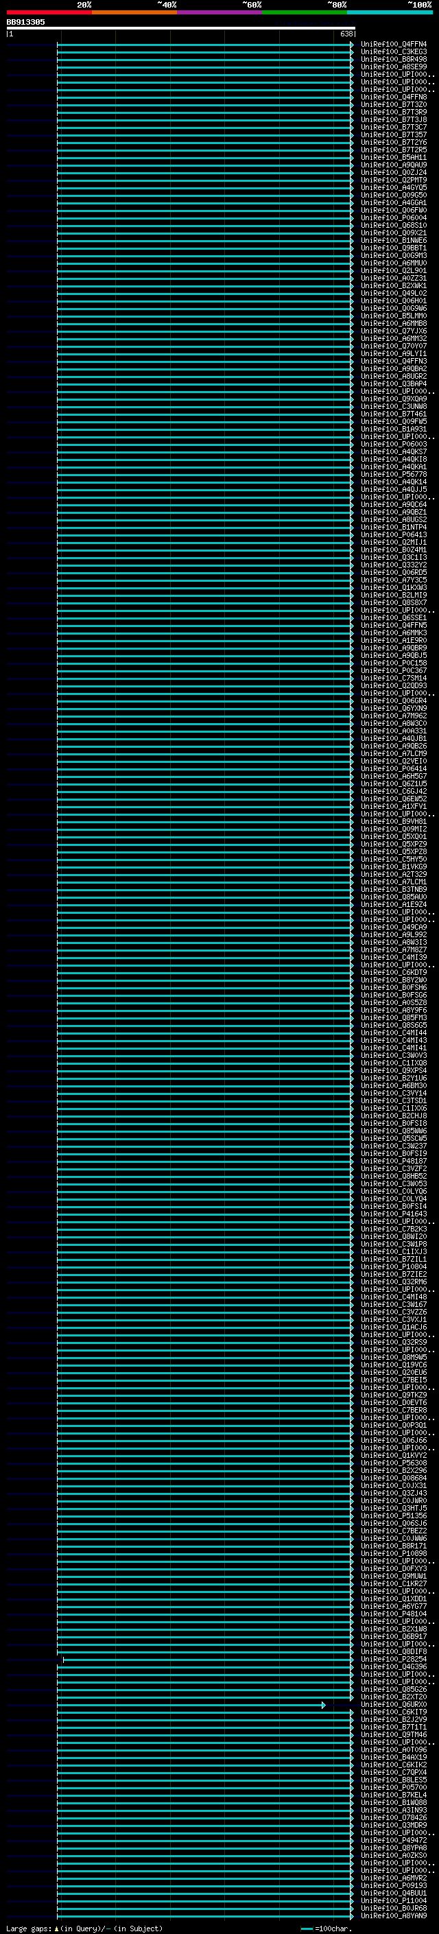Viewport: 439px width, 1934px height.
Task: Pick the UniRef100_Q06FW0 hit
Action: 393,209
